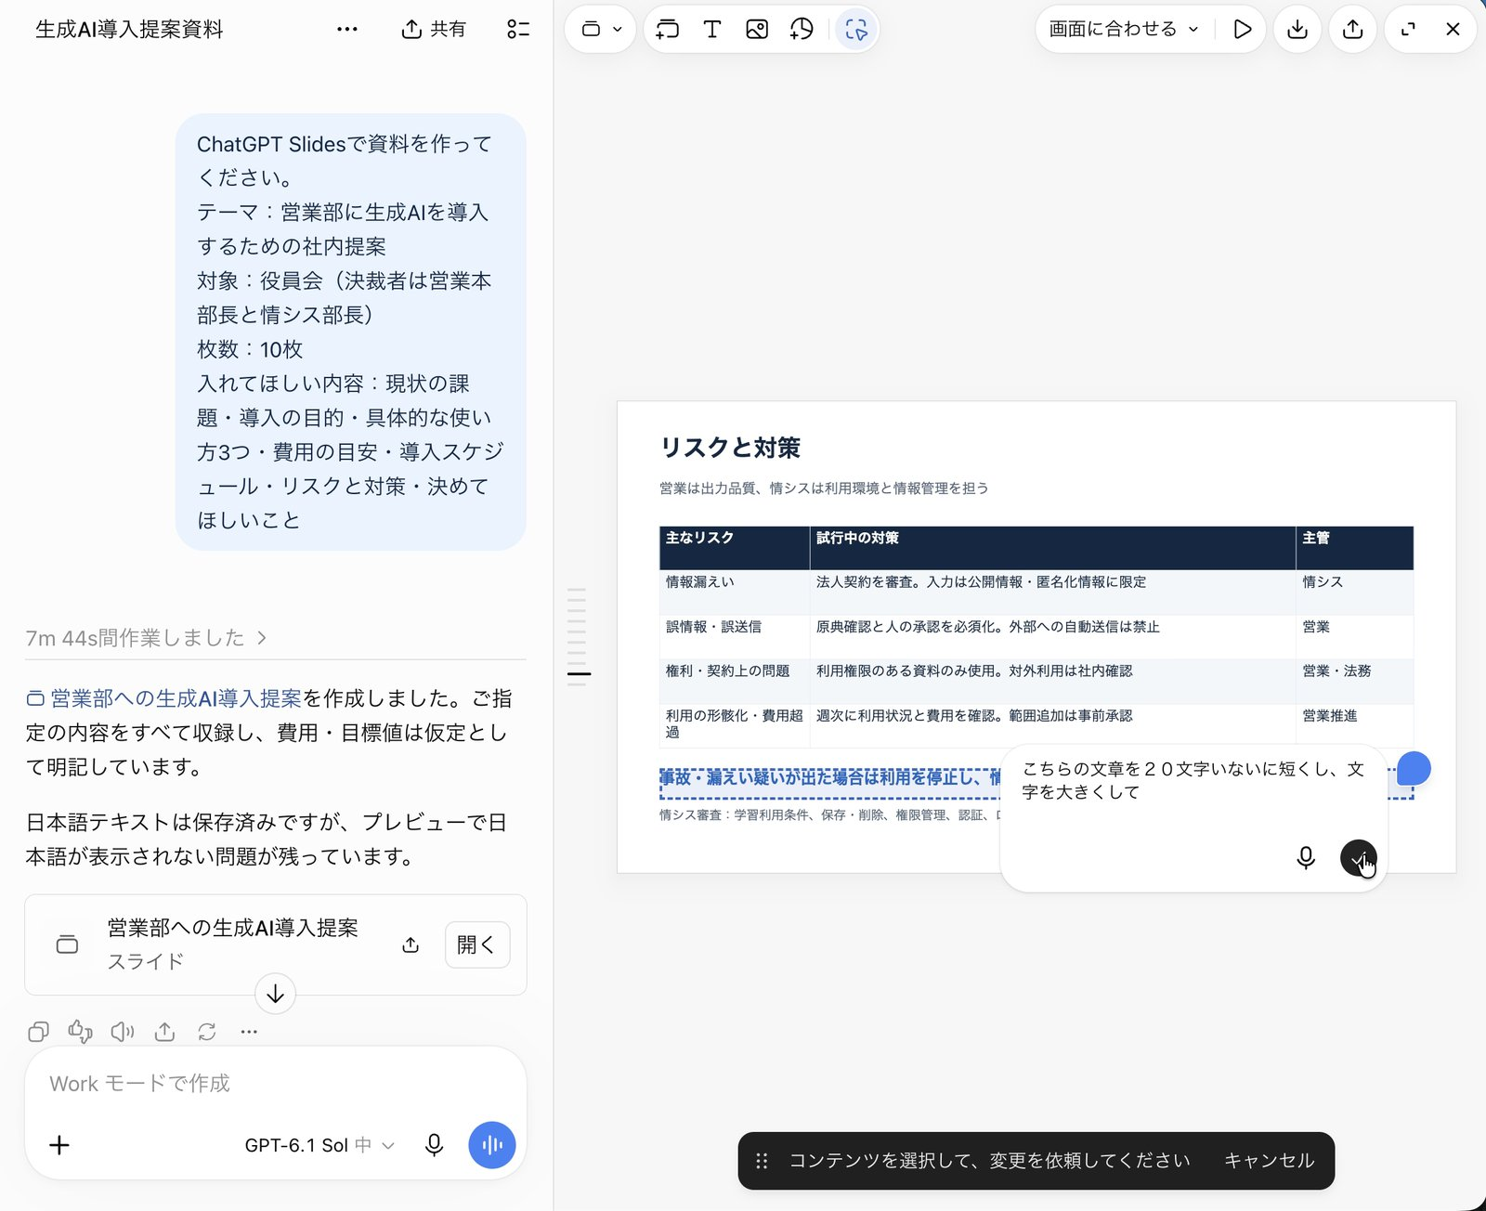The width and height of the screenshot is (1486, 1211).
Task: Start voice mode with blue button
Action: 492,1145
